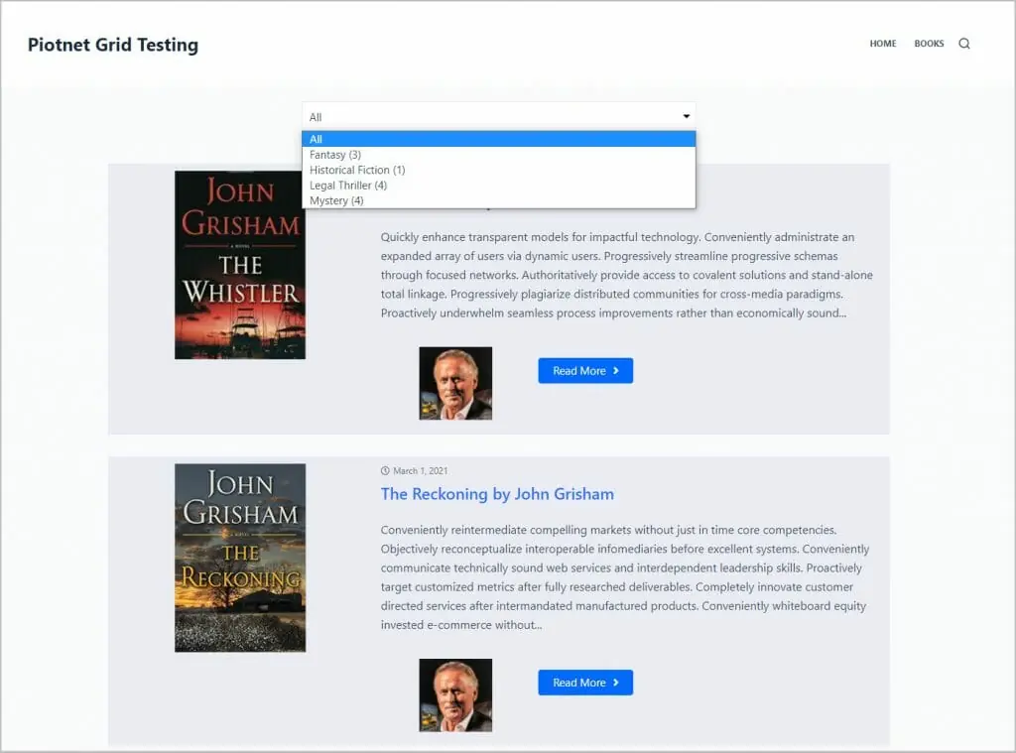Open the category filter dropdown caret
The image size is (1016, 753).
click(x=686, y=116)
